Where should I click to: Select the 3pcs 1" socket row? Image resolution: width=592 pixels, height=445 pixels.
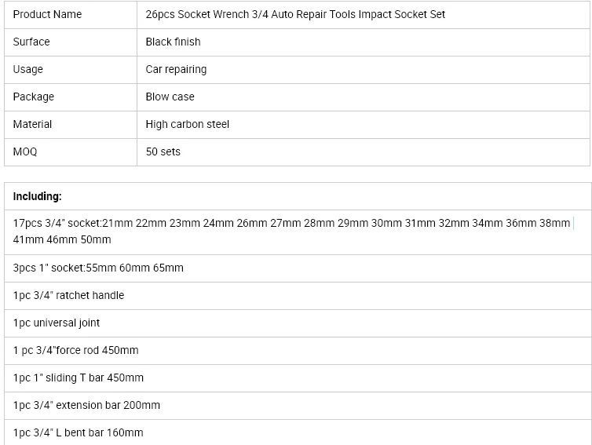coord(298,268)
